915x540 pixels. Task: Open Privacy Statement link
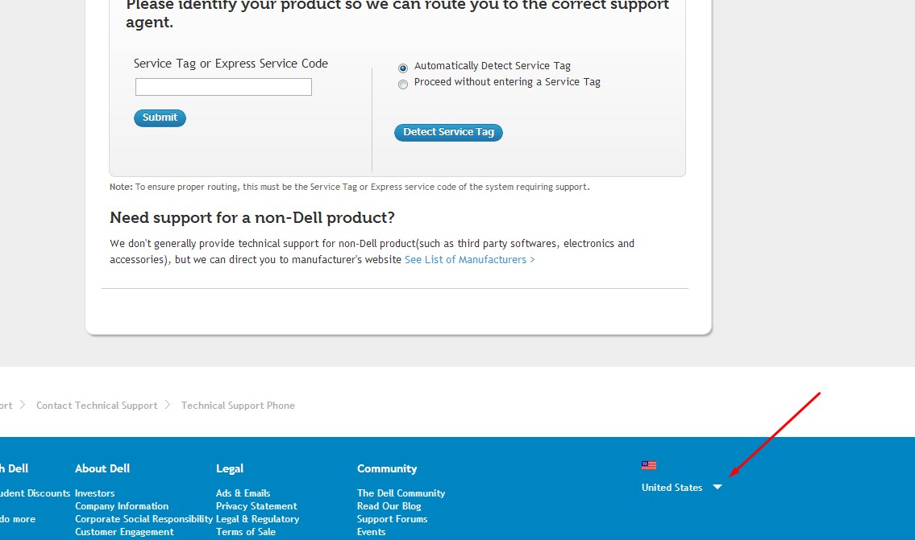(256, 506)
